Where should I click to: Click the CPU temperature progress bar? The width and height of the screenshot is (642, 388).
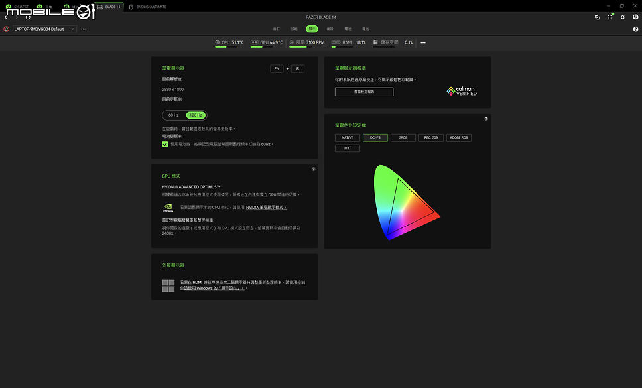coord(225,47)
